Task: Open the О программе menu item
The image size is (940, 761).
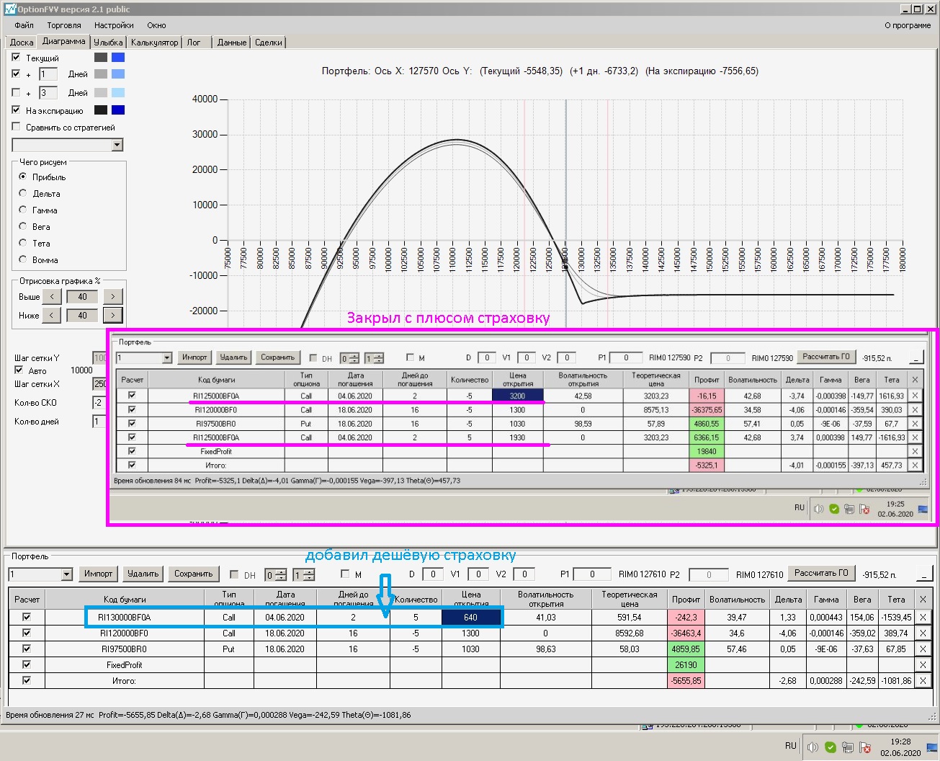Action: pos(907,25)
